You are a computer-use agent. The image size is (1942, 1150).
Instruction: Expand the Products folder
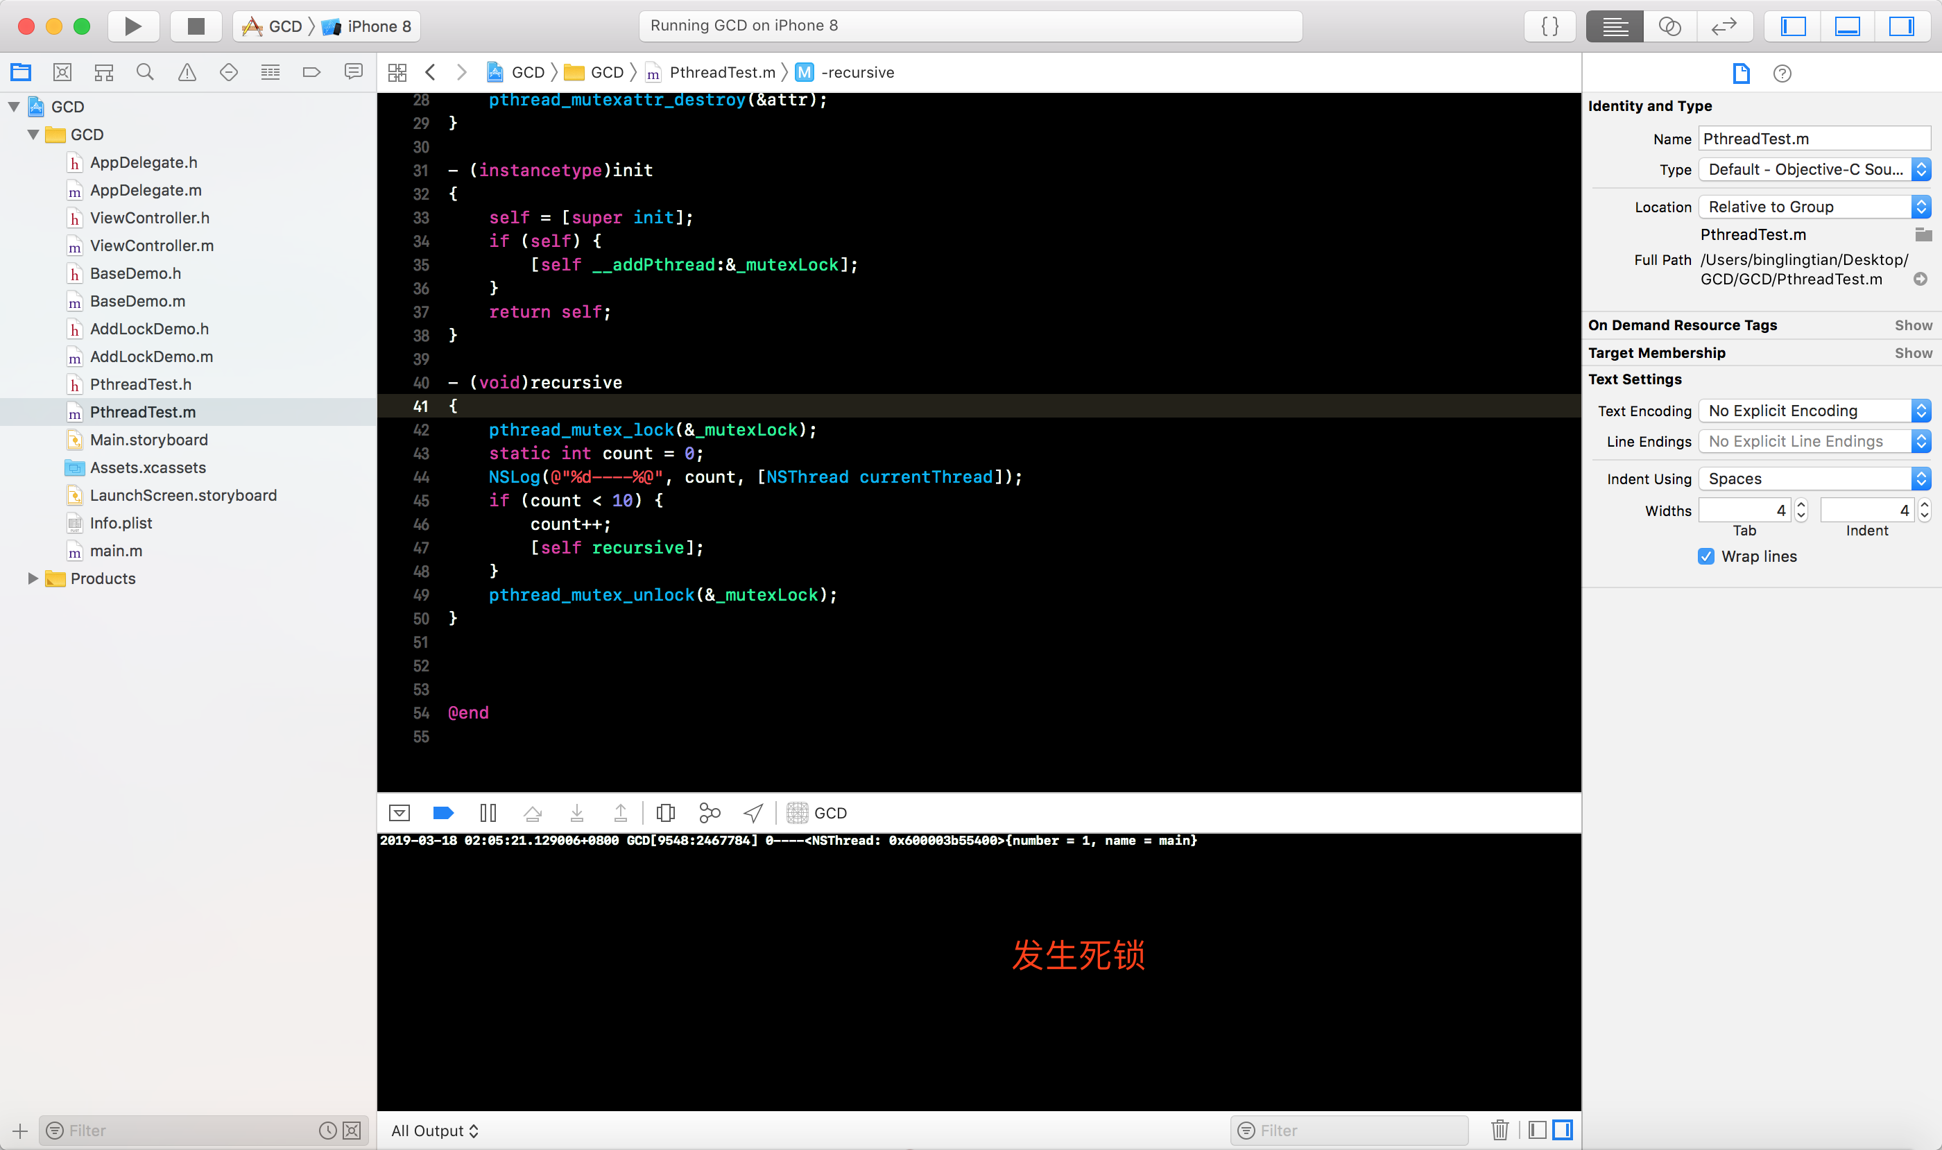[33, 578]
